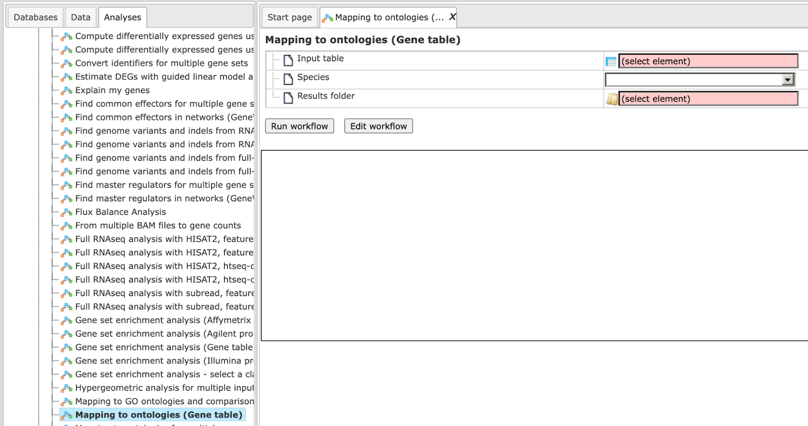Screen dimensions: 808x426
Task: Click the document icon next to Input table
Action: pos(288,61)
